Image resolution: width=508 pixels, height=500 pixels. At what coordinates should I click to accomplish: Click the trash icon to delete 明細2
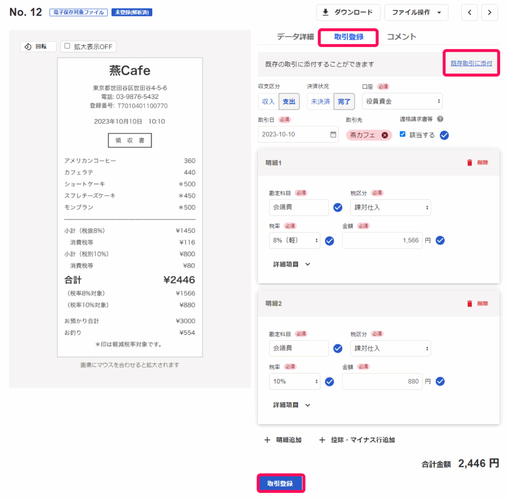point(469,304)
